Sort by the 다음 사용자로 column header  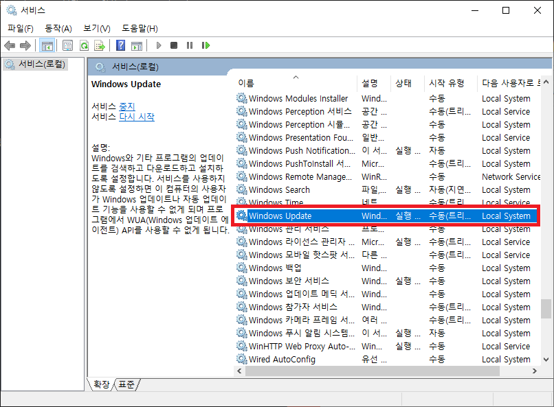[509, 83]
